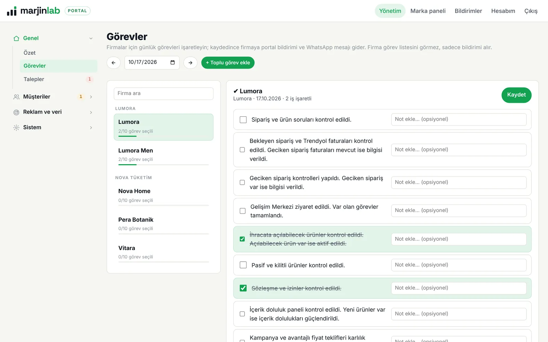Click Çıkış to log out

(531, 11)
